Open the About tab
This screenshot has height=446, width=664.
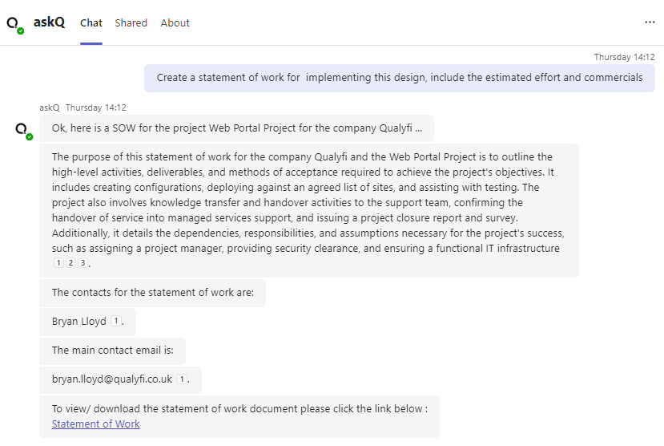click(x=175, y=23)
